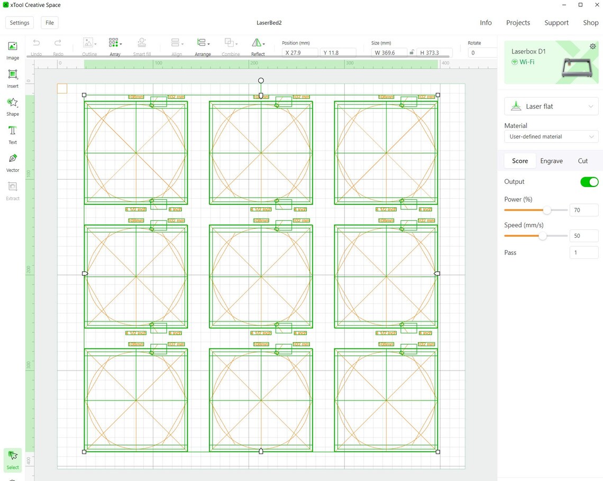The width and height of the screenshot is (603, 481).
Task: Open the Settings dialog
Action: [20, 23]
